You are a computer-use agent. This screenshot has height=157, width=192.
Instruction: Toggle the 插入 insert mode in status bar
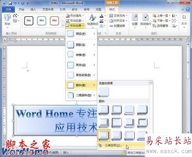point(66,153)
